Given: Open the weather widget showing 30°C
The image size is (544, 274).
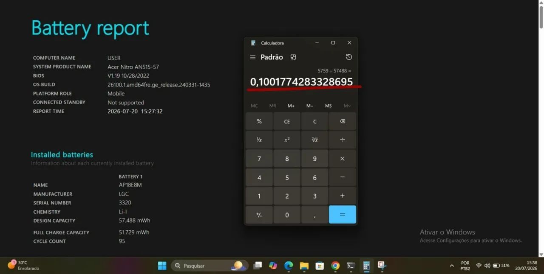Looking at the screenshot, I should tap(23, 266).
